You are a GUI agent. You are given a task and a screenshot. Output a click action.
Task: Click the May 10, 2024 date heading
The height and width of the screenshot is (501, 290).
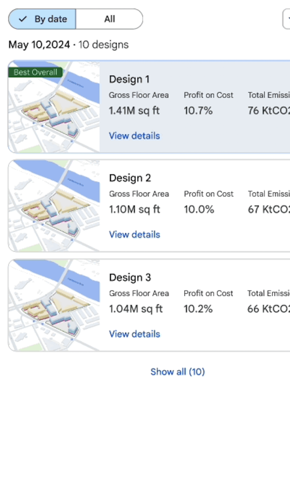(39, 45)
